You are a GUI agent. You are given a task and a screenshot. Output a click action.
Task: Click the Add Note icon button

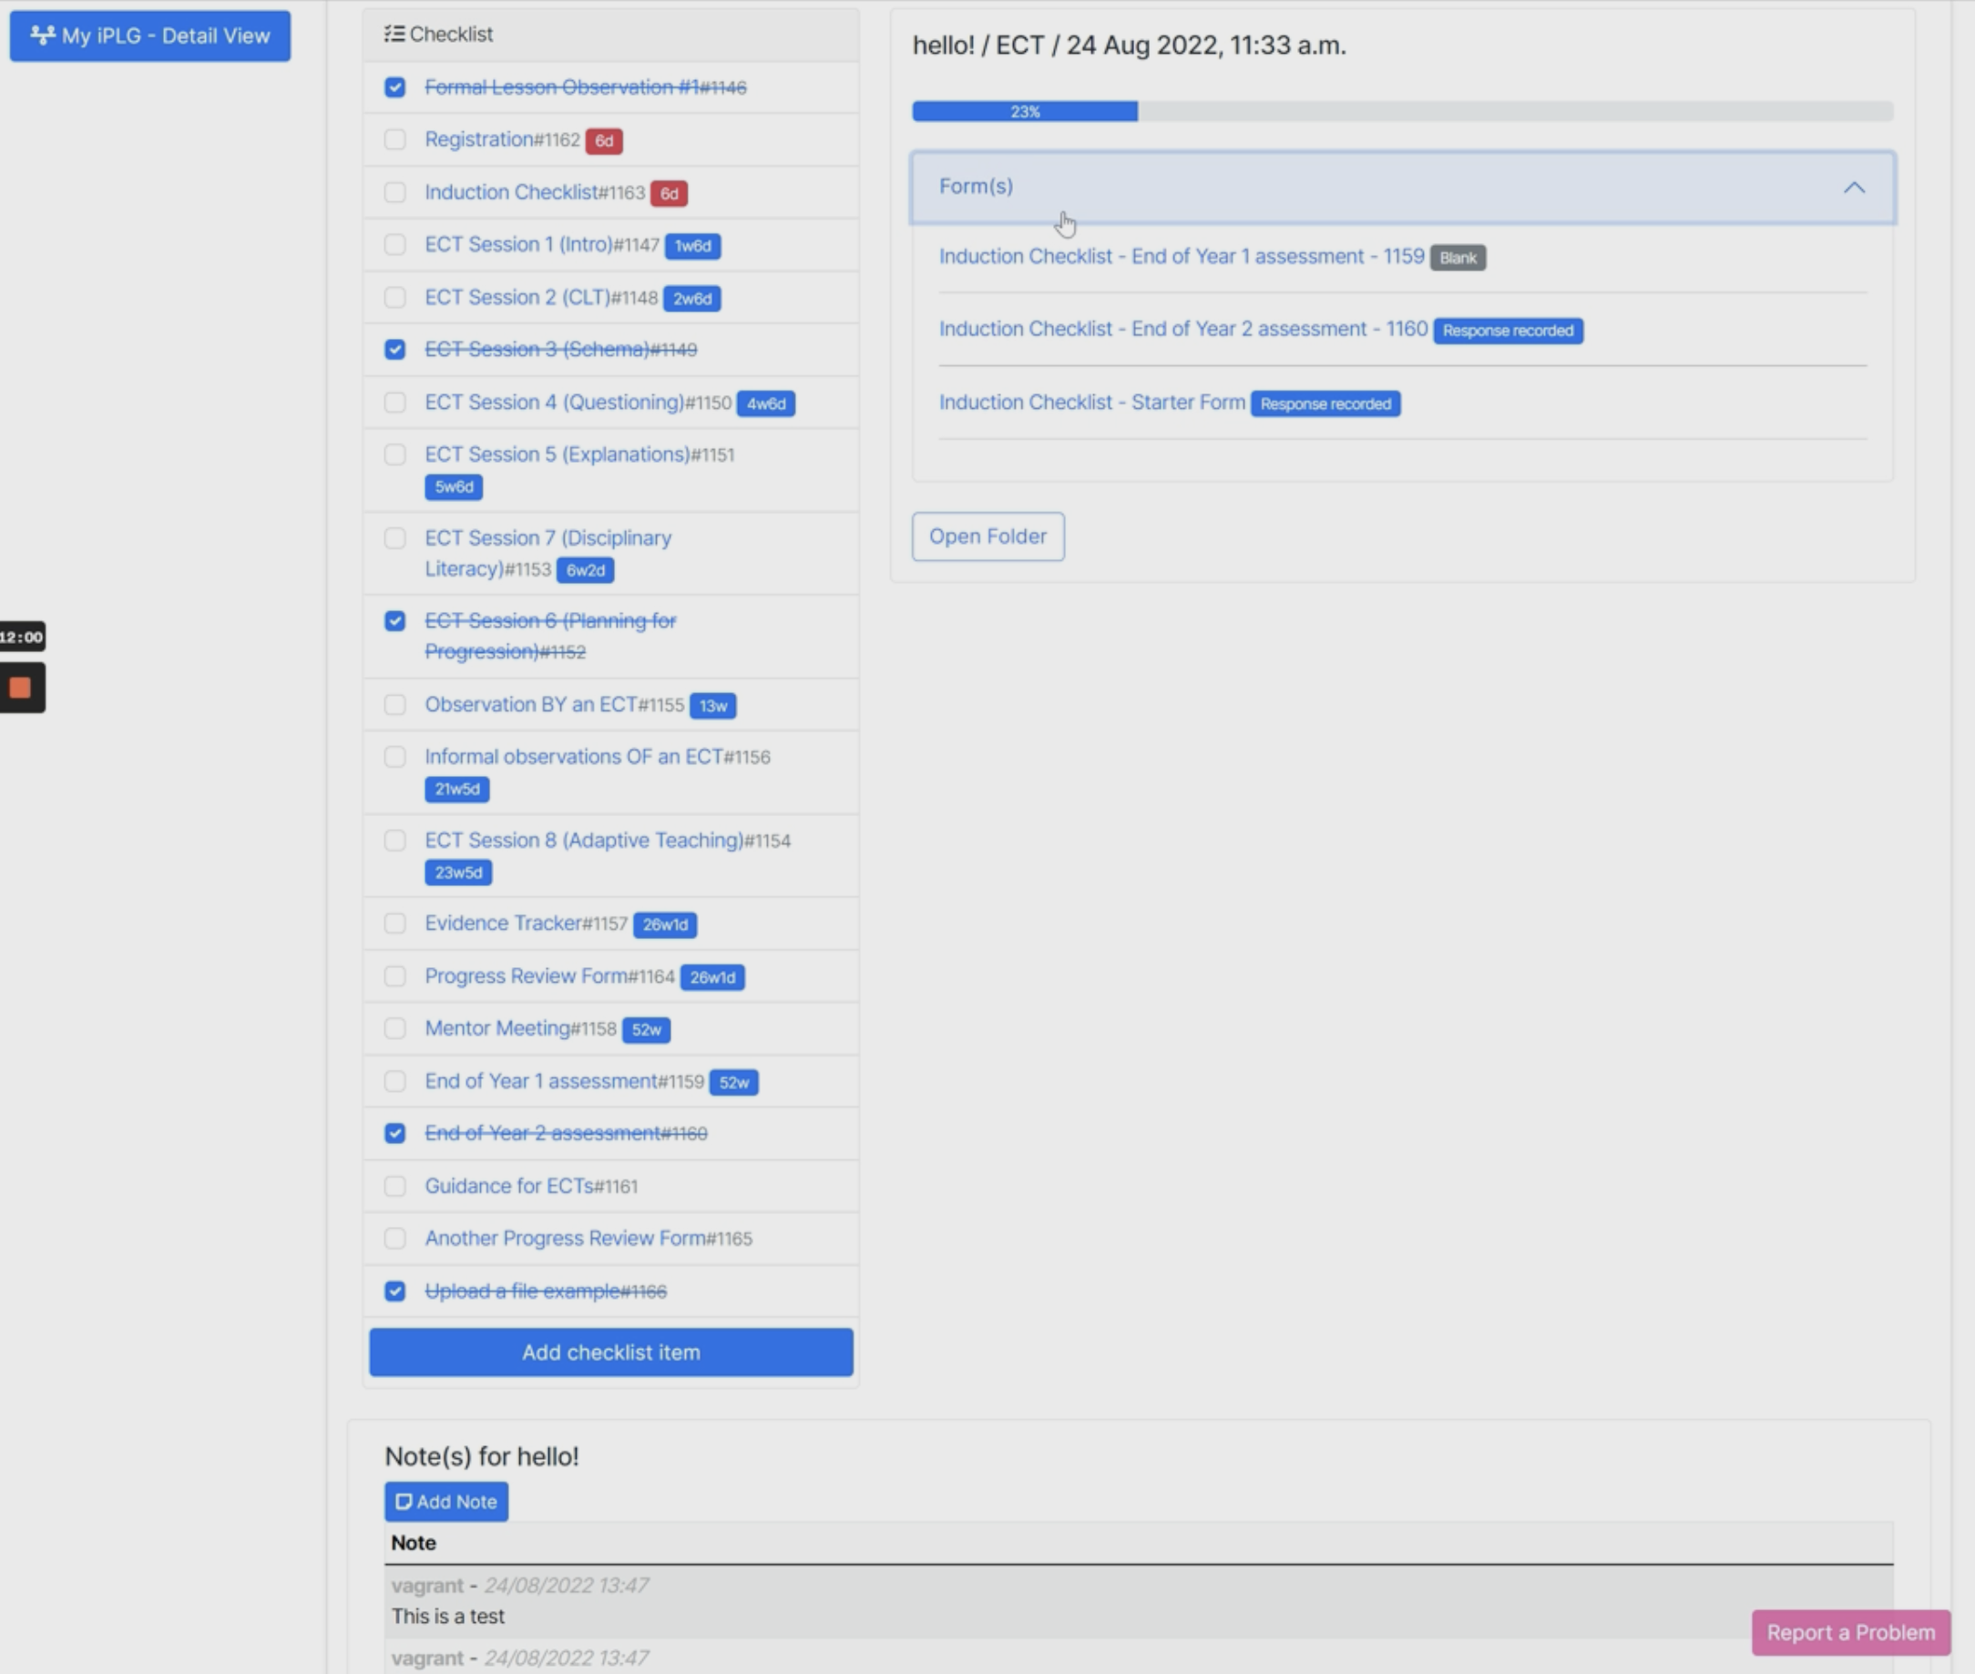tap(446, 1501)
